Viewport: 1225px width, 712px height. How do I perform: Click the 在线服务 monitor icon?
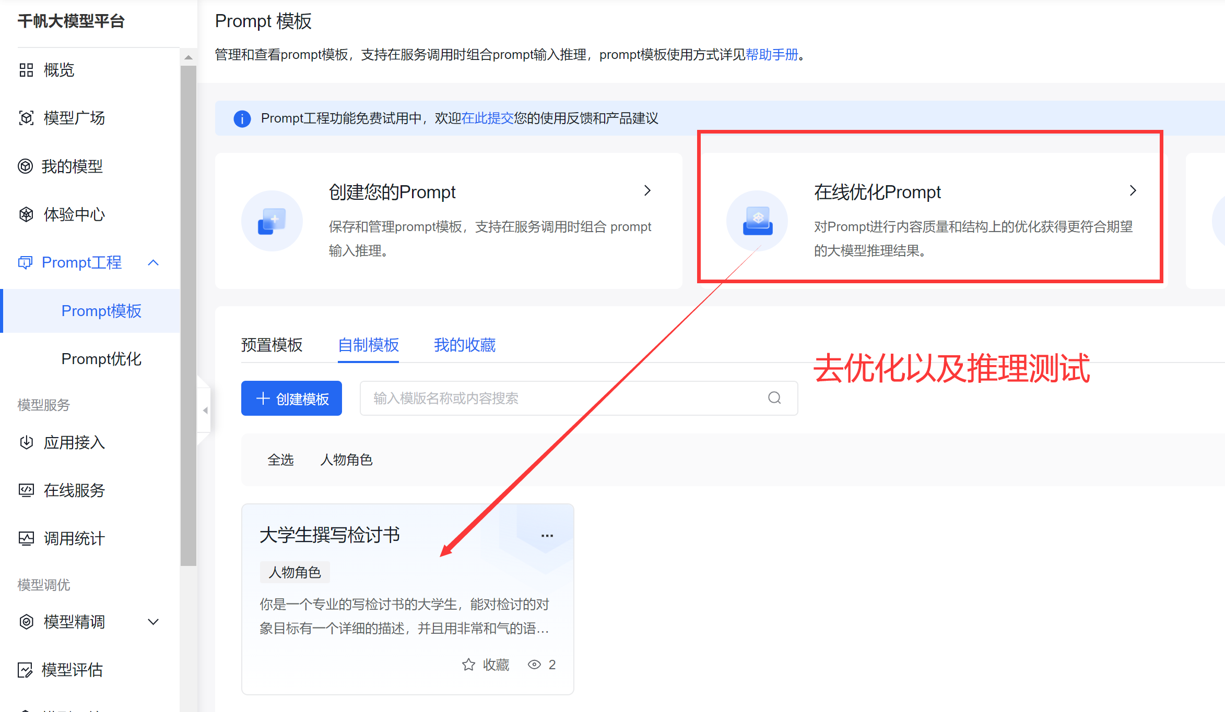coord(26,490)
